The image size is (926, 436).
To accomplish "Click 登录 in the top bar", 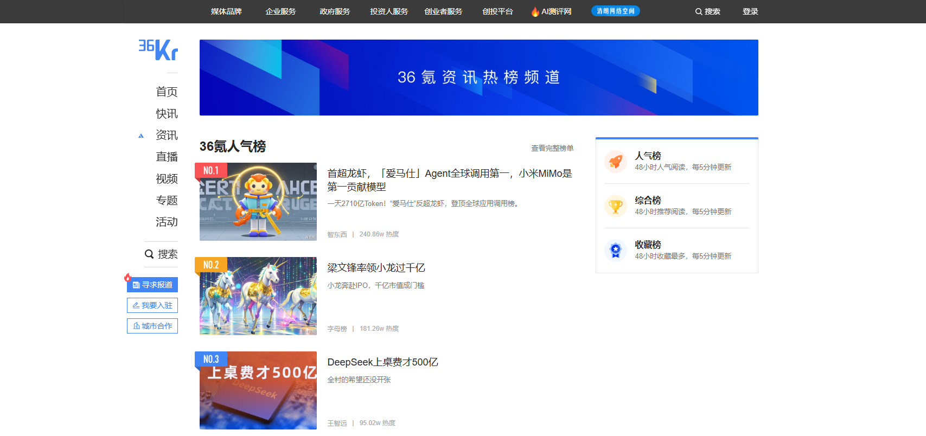I will click(750, 11).
